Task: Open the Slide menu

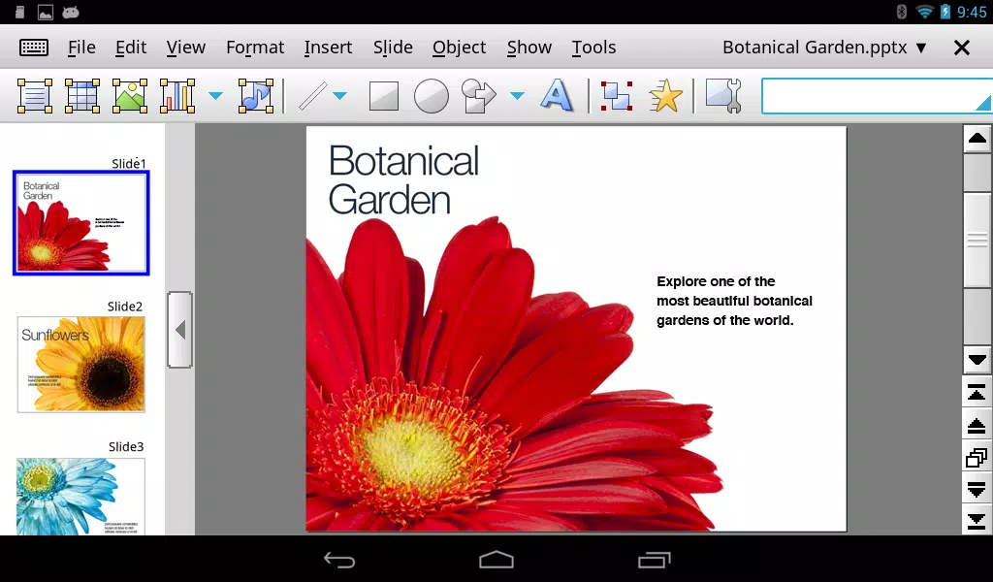Action: pyautogui.click(x=393, y=48)
